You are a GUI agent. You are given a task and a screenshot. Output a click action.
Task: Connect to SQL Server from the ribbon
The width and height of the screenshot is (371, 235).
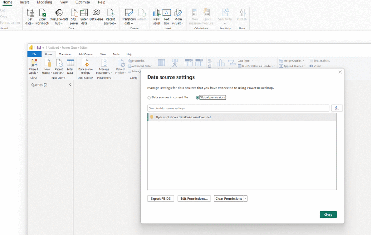coord(74,17)
